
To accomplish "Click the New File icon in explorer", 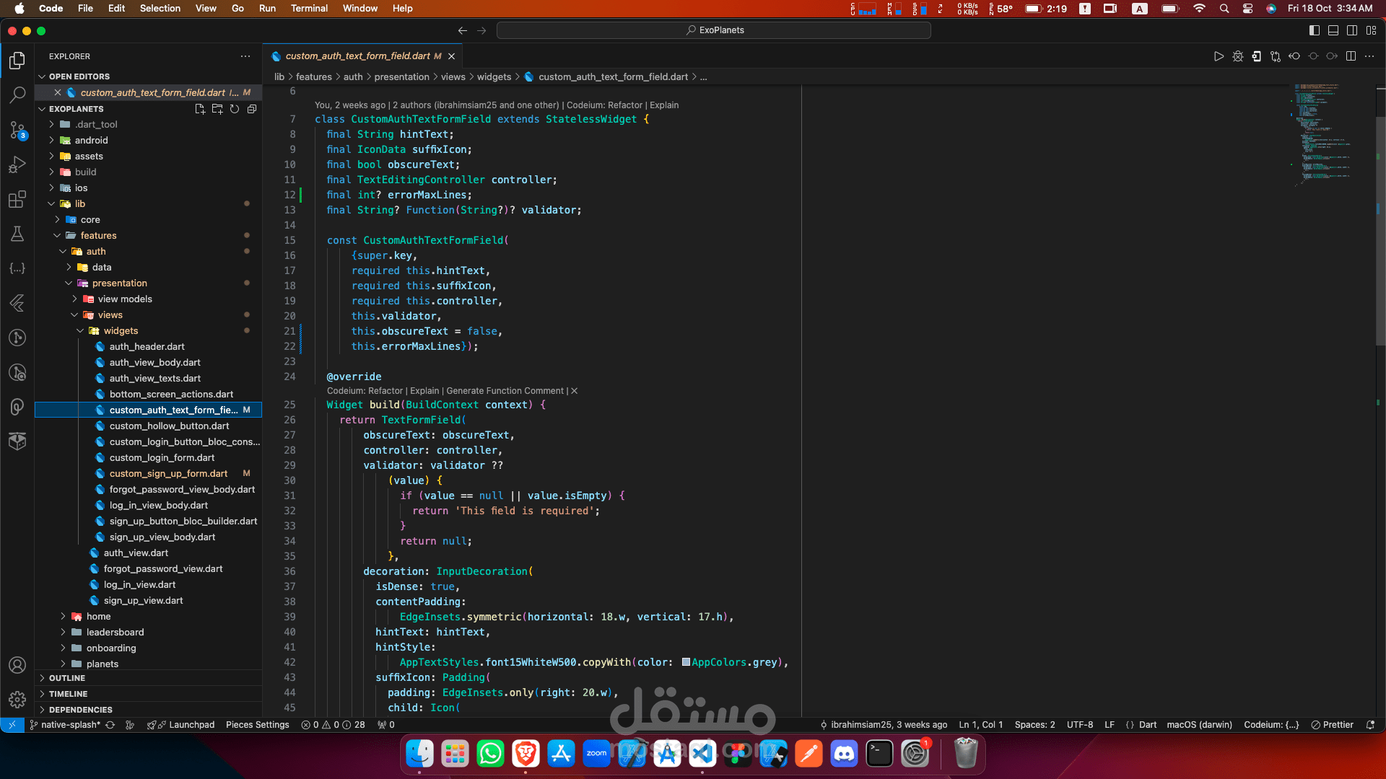I will click(200, 109).
